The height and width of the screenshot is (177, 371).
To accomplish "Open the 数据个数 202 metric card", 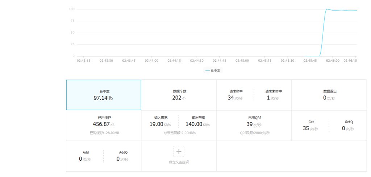I will click(x=179, y=95).
